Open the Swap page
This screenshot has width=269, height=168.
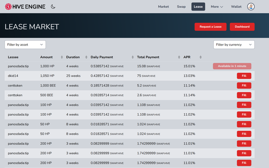[181, 7]
